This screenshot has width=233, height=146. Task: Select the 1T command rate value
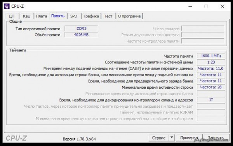click(211, 100)
